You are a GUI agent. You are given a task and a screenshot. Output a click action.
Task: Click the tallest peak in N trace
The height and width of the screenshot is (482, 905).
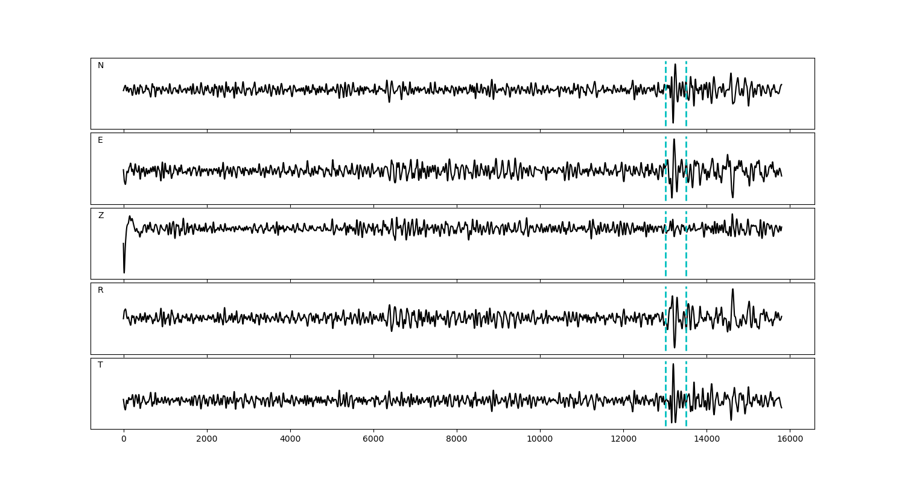pos(675,64)
